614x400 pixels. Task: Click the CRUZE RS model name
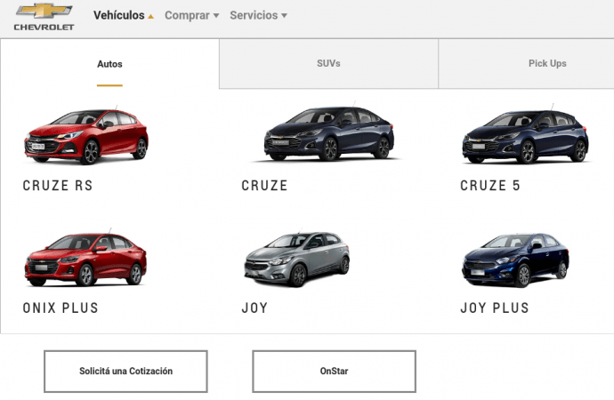pos(58,186)
